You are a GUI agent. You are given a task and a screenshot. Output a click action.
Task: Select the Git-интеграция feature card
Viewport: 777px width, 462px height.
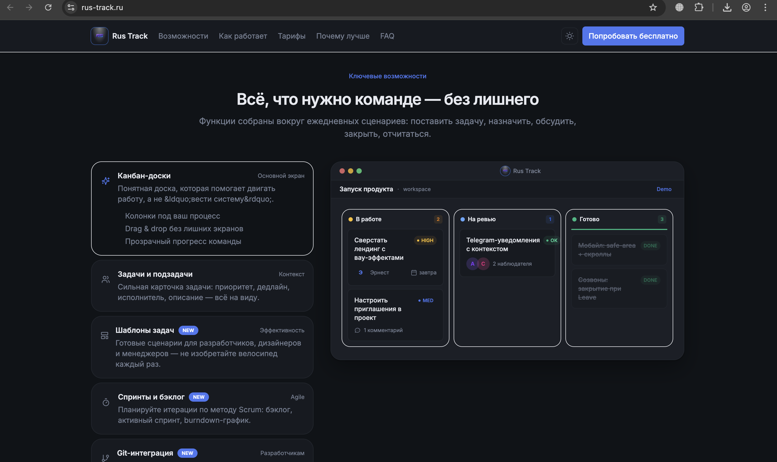point(202,450)
